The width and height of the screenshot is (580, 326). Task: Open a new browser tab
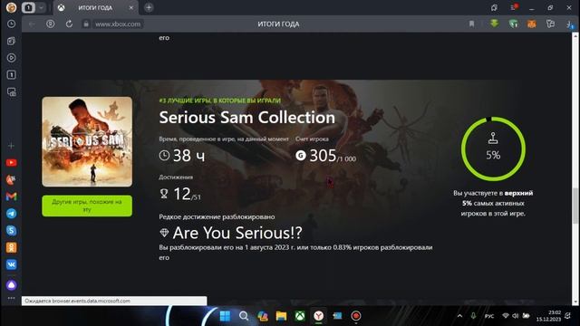[x=149, y=7]
